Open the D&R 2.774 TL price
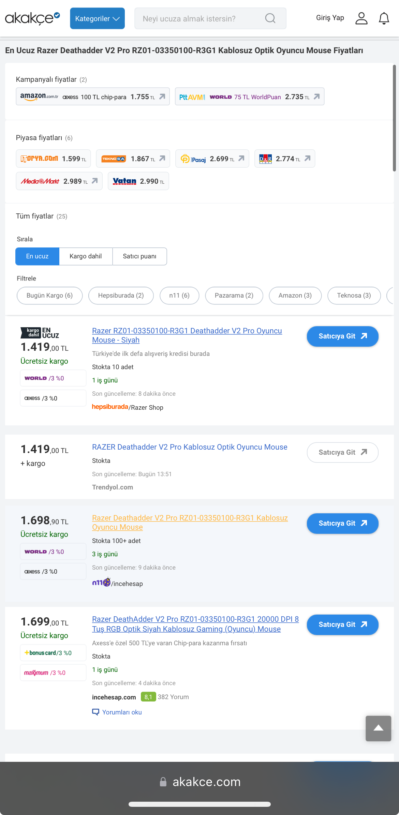Viewport: 399px width, 815px height. click(285, 159)
